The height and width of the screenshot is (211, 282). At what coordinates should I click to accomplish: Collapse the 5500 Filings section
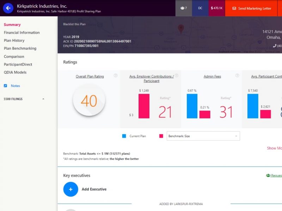pos(43,99)
